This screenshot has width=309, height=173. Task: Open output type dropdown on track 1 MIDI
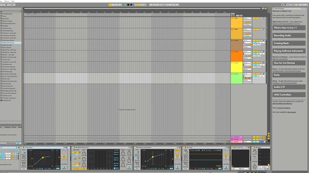coord(248,25)
